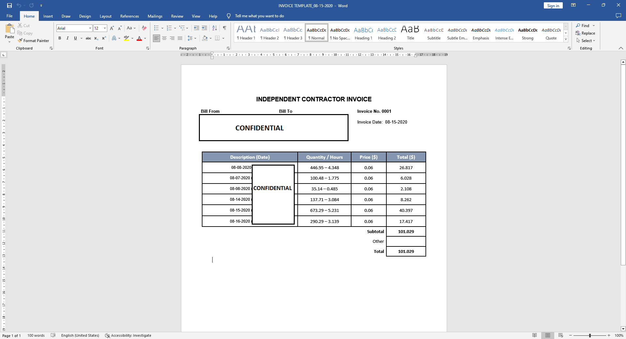This screenshot has width=626, height=339.
Task: Click the font color red swatch button
Action: (139, 38)
